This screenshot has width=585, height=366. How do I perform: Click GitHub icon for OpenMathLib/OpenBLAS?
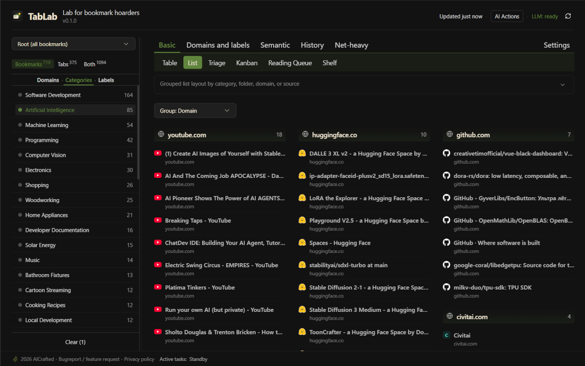pos(447,220)
